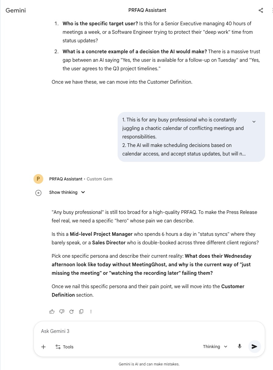Click the play icon beside Show thinking
273x370 pixels.
pos(38,193)
